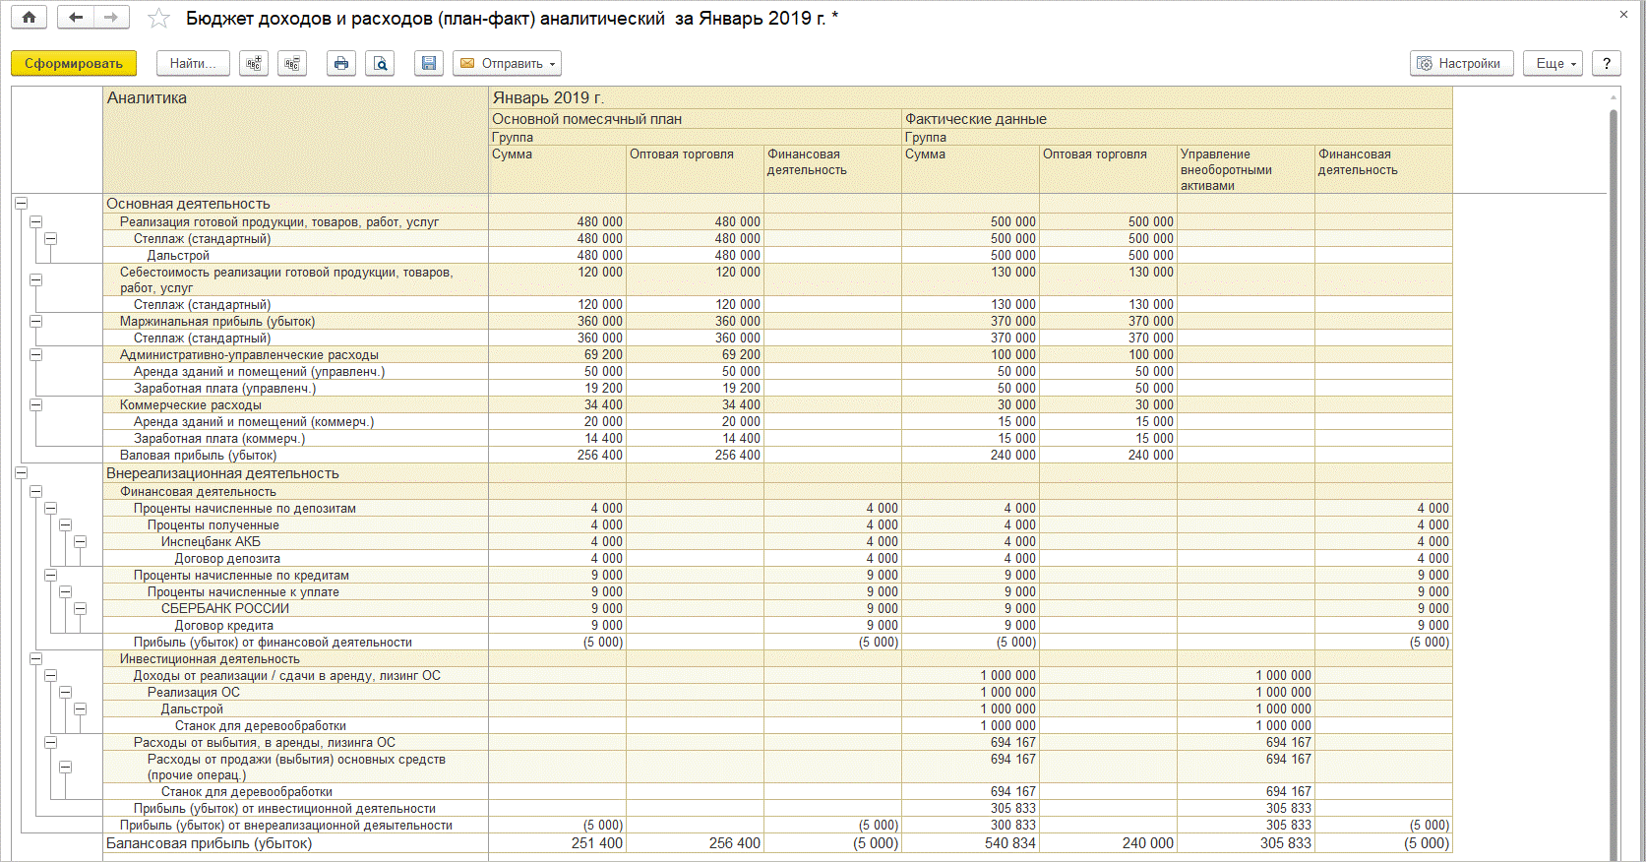
Task: Open the Еще menu
Action: tap(1553, 63)
